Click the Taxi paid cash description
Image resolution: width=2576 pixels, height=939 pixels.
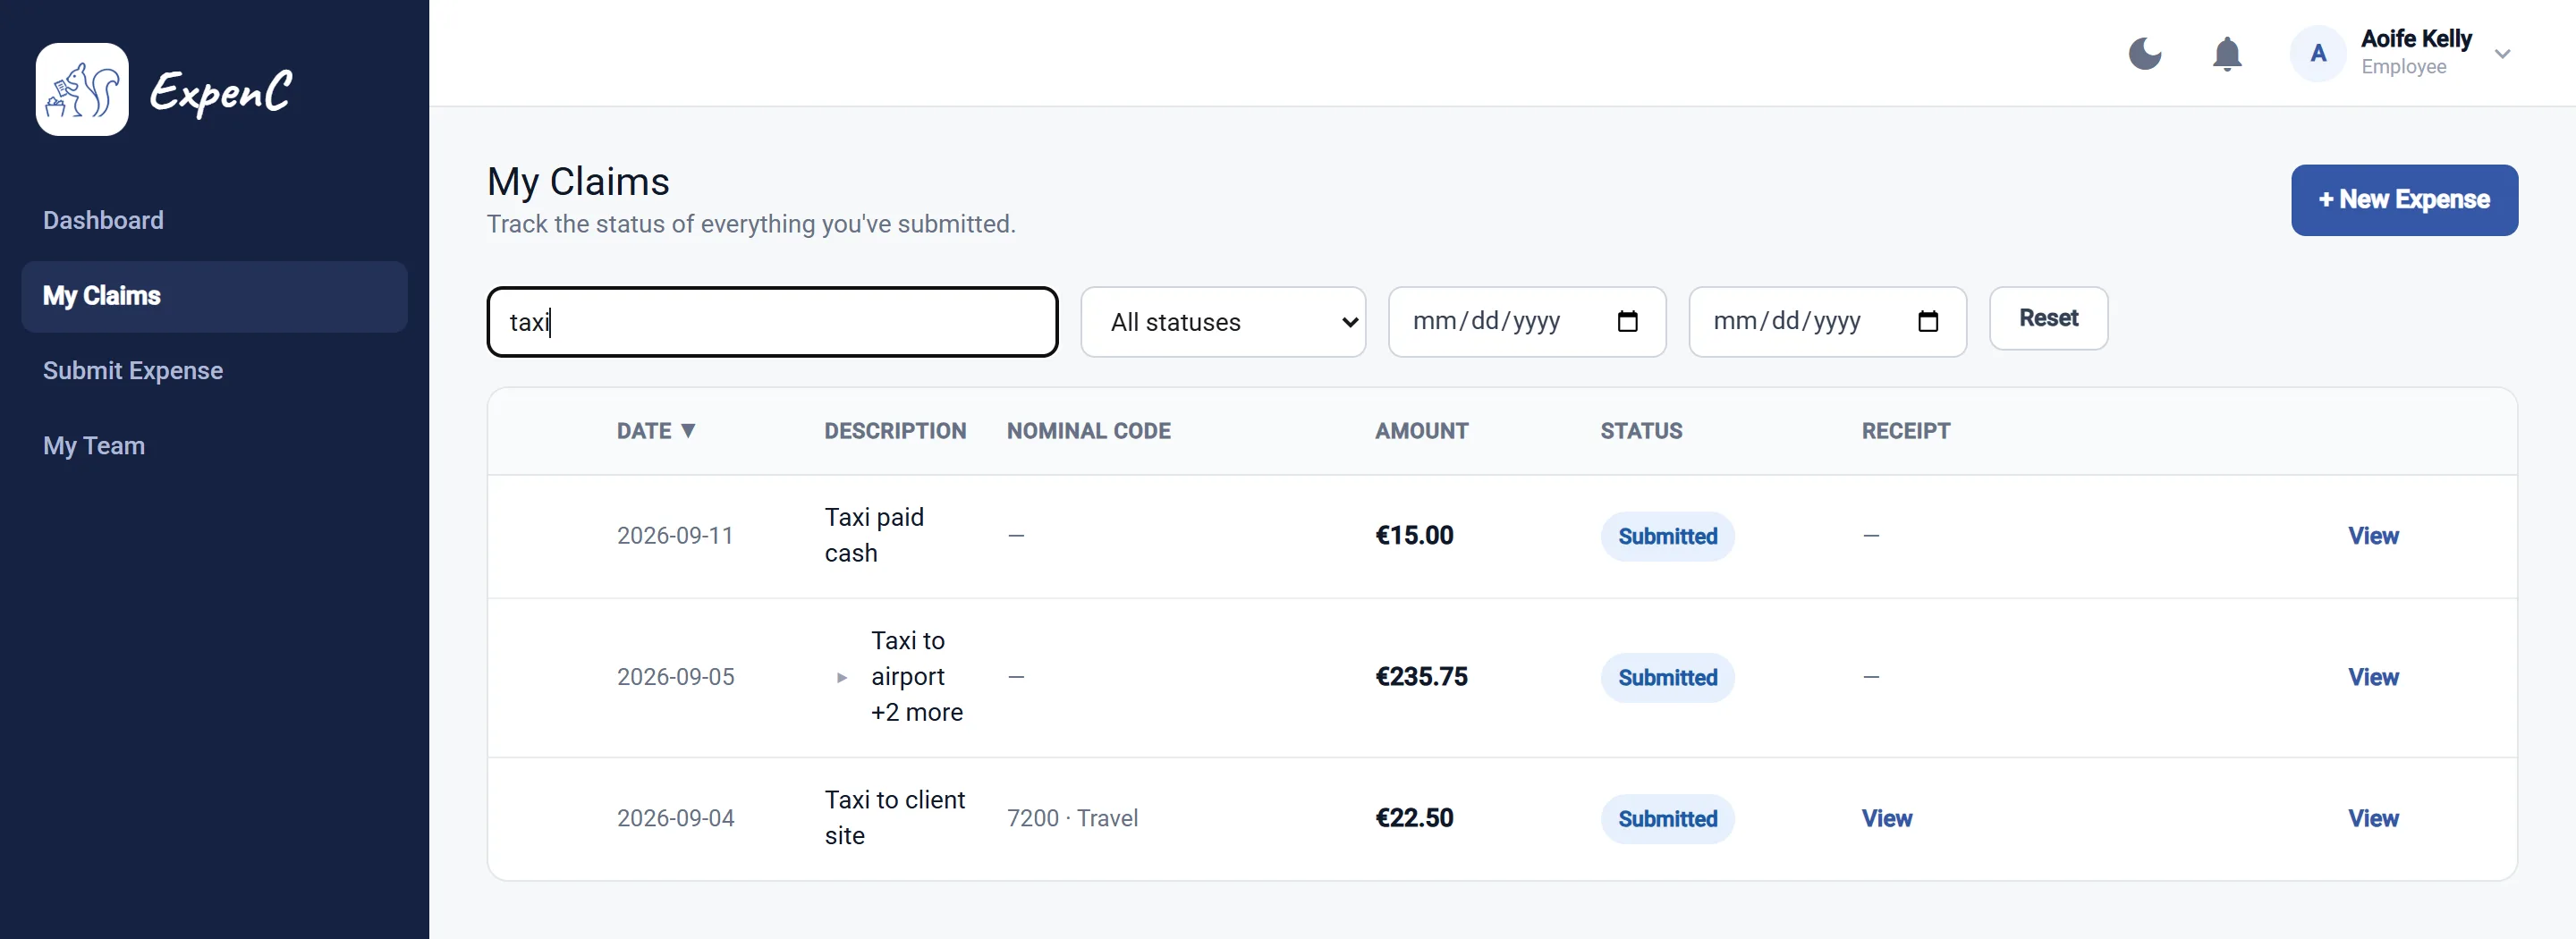pyautogui.click(x=874, y=535)
